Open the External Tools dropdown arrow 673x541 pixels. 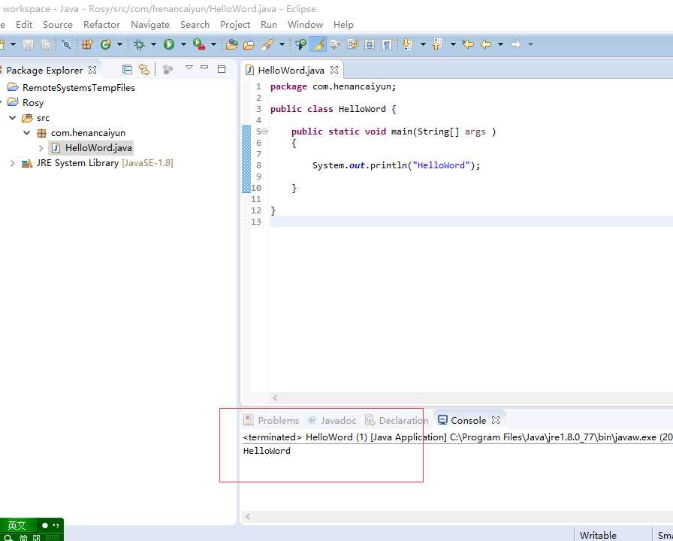point(213,44)
